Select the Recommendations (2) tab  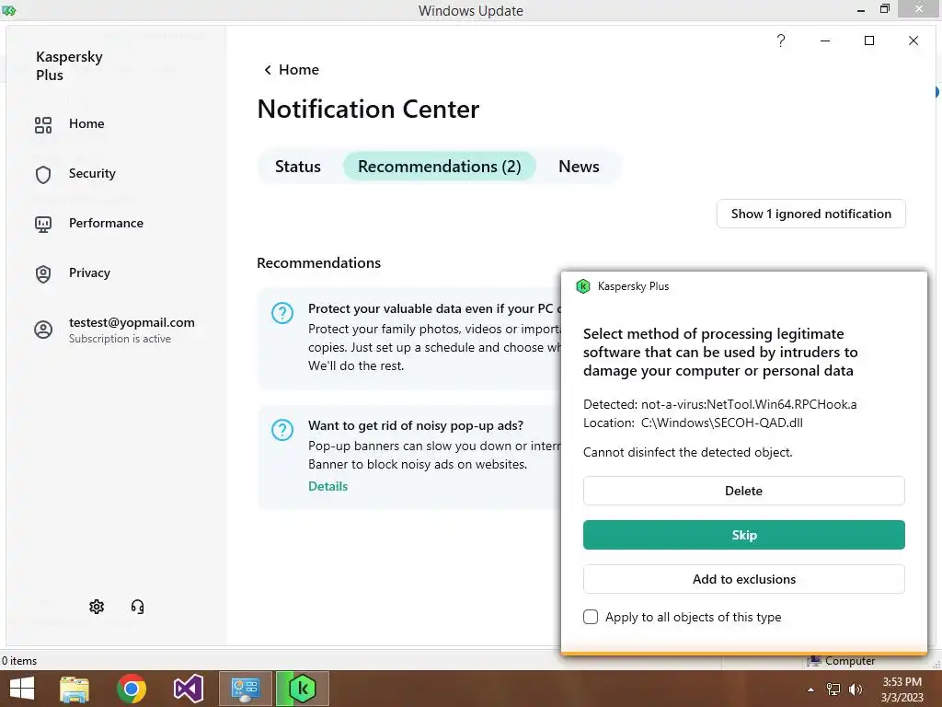point(440,167)
